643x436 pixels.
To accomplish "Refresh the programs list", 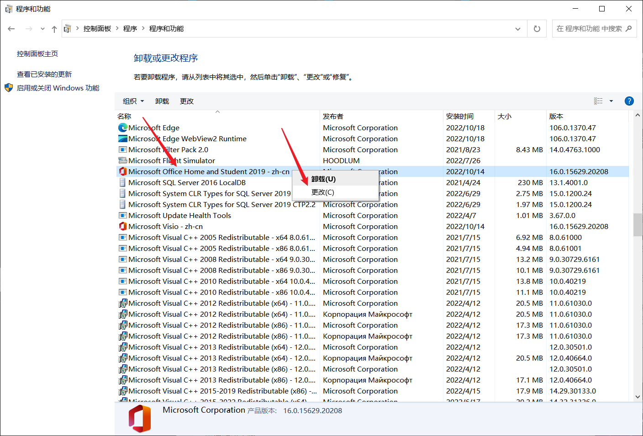I will [x=537, y=29].
